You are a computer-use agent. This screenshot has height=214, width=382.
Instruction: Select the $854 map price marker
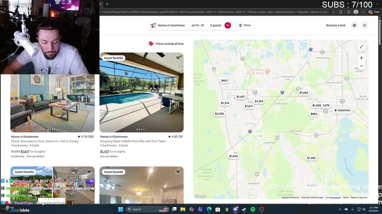[314, 114]
